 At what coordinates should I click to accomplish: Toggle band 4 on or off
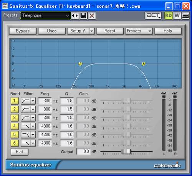(15, 126)
